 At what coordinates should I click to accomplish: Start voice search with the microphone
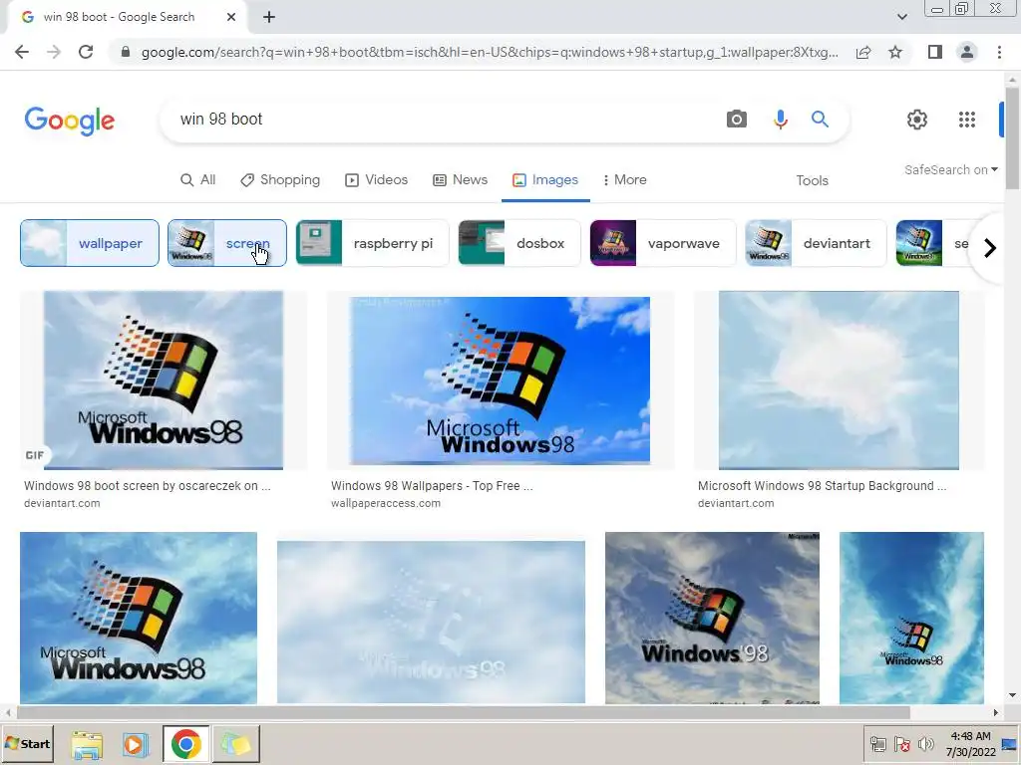pos(780,120)
